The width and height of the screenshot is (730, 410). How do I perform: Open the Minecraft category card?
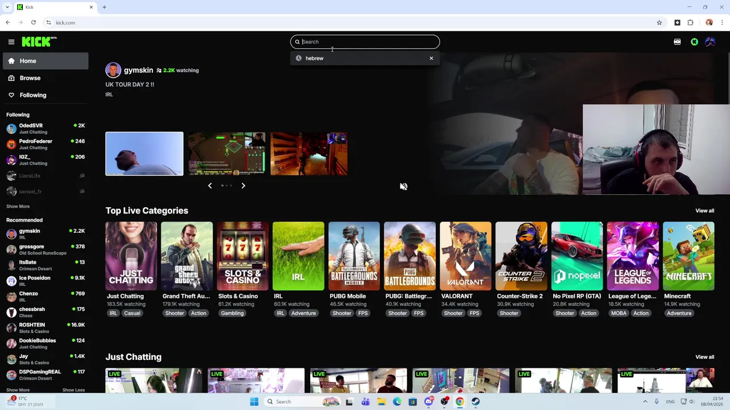pyautogui.click(x=688, y=256)
